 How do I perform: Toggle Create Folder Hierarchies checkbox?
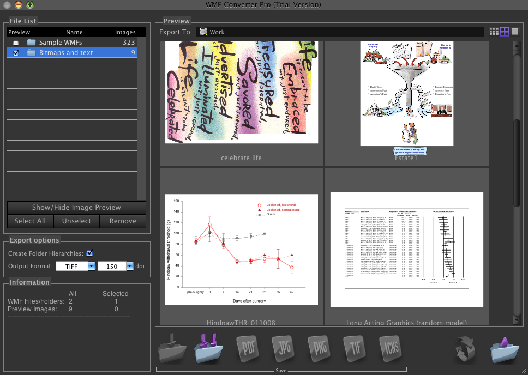pos(89,253)
